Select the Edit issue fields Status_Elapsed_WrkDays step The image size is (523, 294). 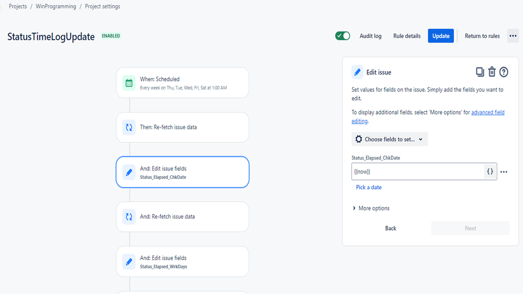(183, 262)
